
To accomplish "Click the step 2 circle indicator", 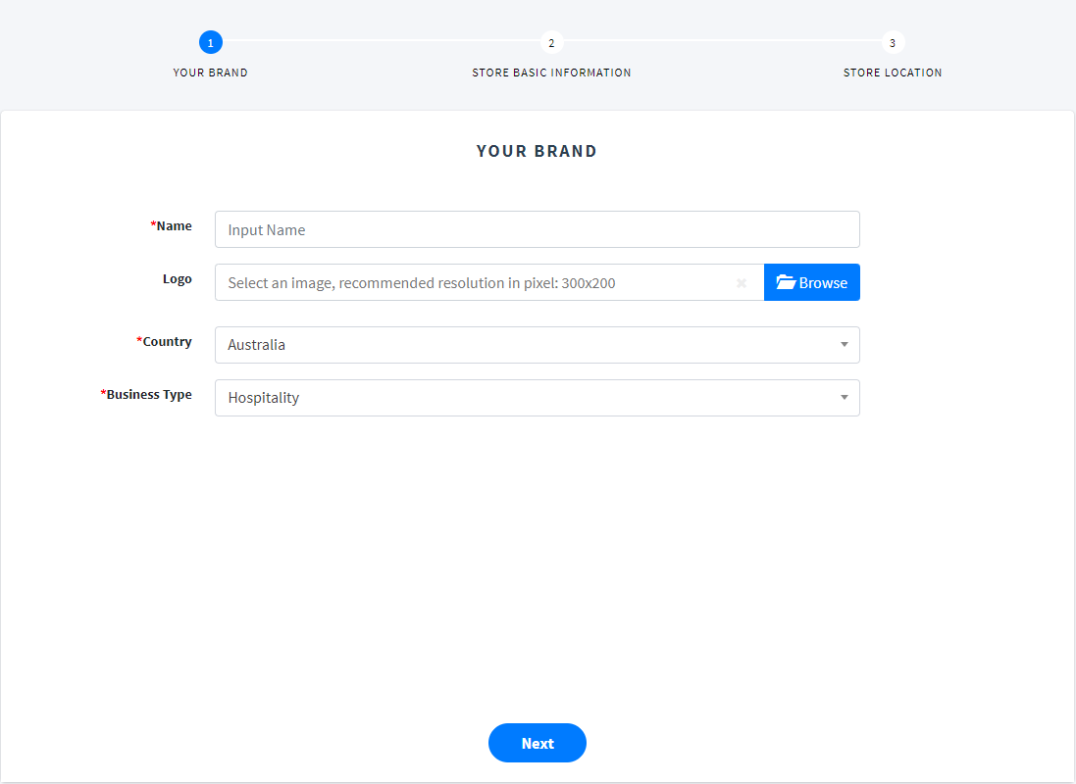I will click(551, 42).
